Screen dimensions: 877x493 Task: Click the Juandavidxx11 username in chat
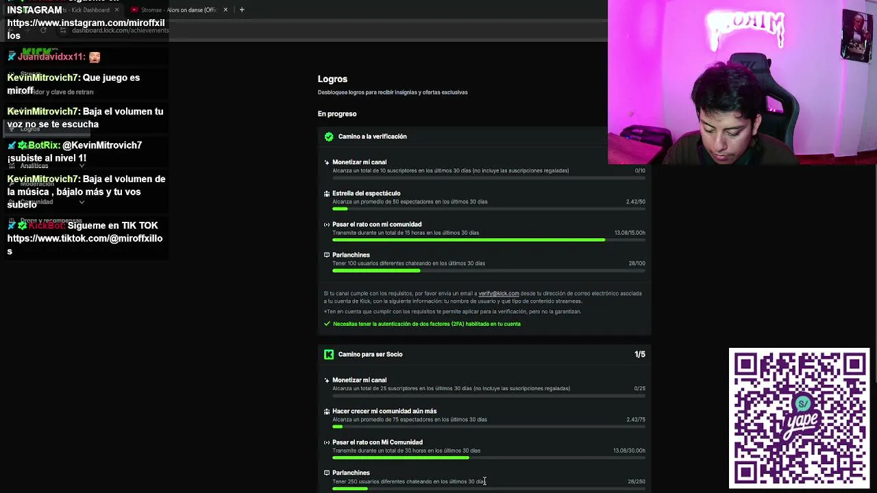tap(51, 57)
